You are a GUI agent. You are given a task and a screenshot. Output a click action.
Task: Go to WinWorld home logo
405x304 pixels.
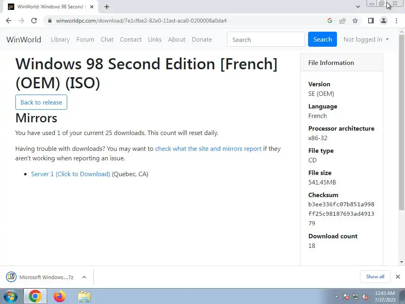click(x=24, y=40)
